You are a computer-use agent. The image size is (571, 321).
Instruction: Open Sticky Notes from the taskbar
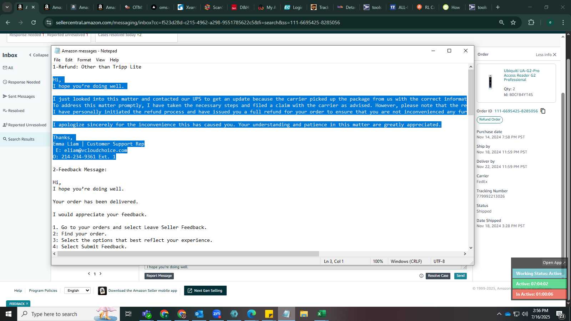pos(269,314)
